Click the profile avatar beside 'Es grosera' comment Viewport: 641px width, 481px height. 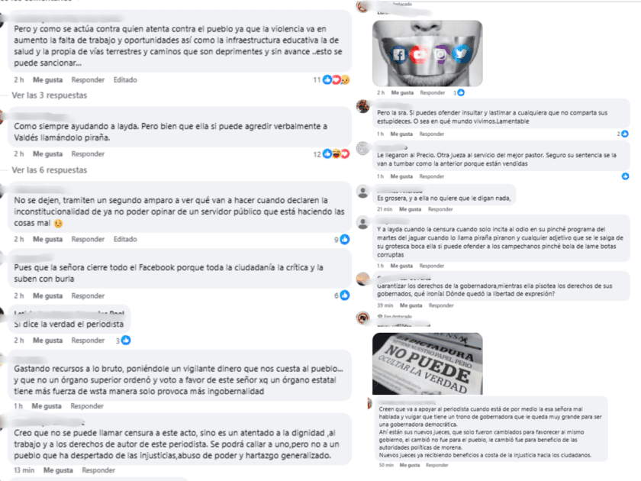[x=362, y=192]
